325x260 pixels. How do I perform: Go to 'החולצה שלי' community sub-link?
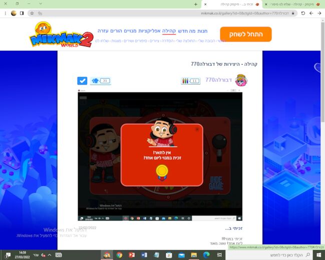[x=186, y=41]
